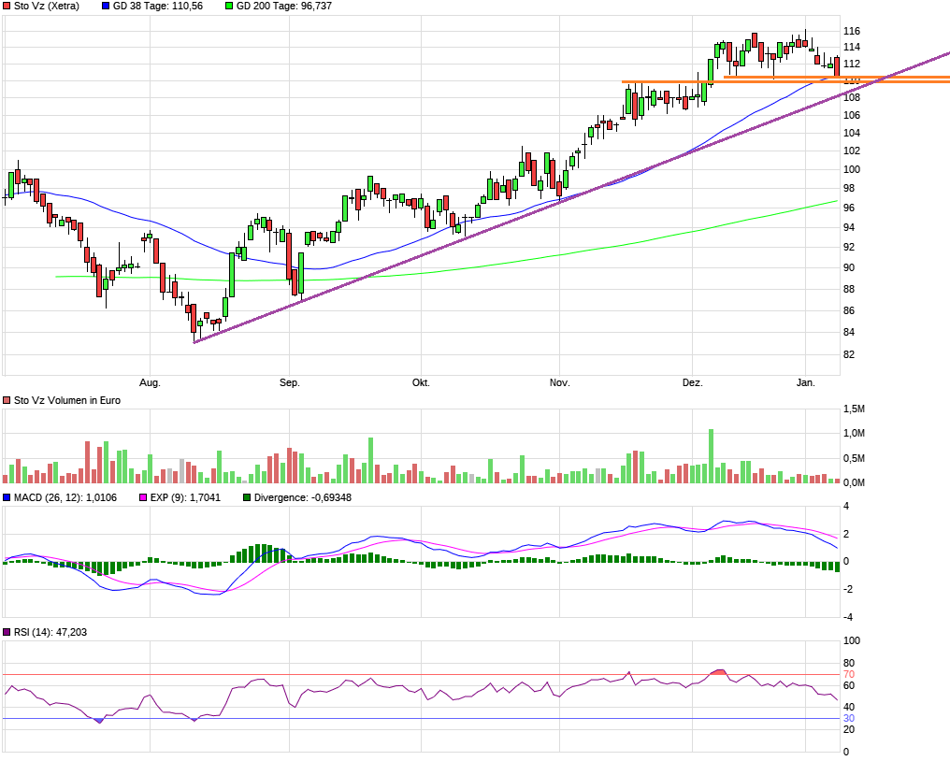
Task: Click the red Sto Vz (Xetra) legend swatch
Action: point(7,7)
